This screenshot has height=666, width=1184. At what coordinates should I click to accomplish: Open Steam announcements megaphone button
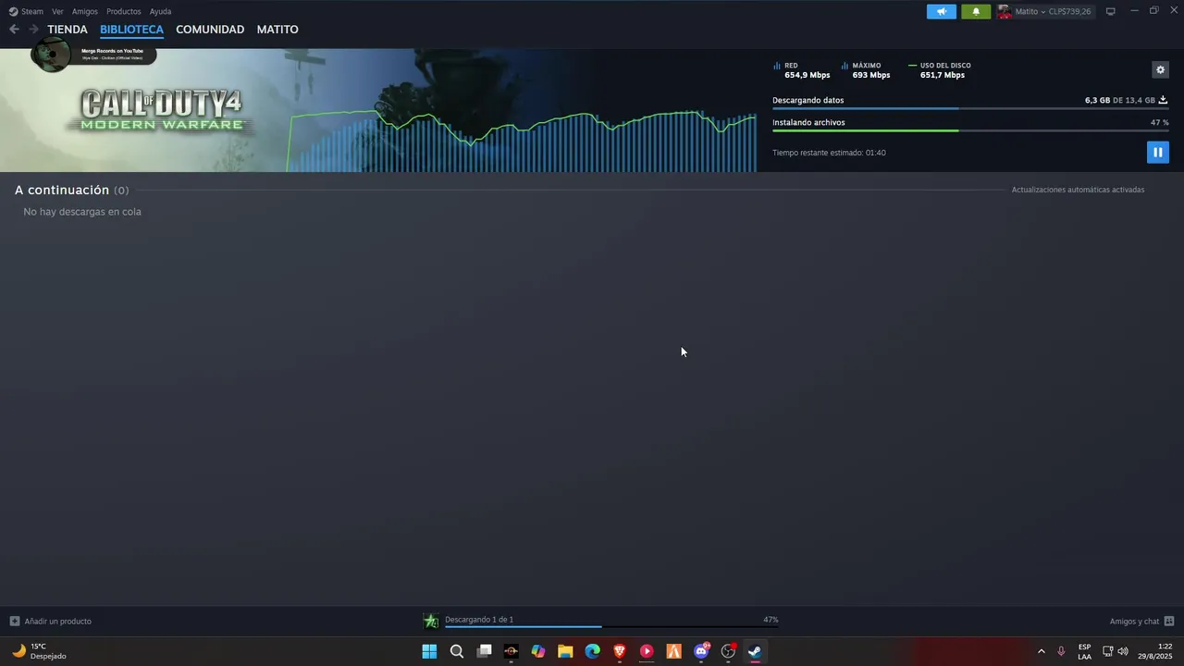pos(942,11)
